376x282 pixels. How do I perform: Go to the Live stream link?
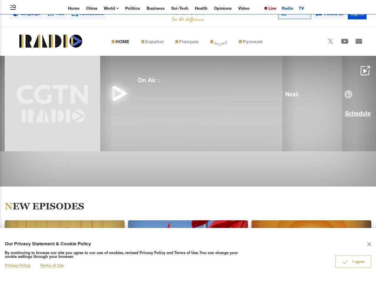coord(270,8)
